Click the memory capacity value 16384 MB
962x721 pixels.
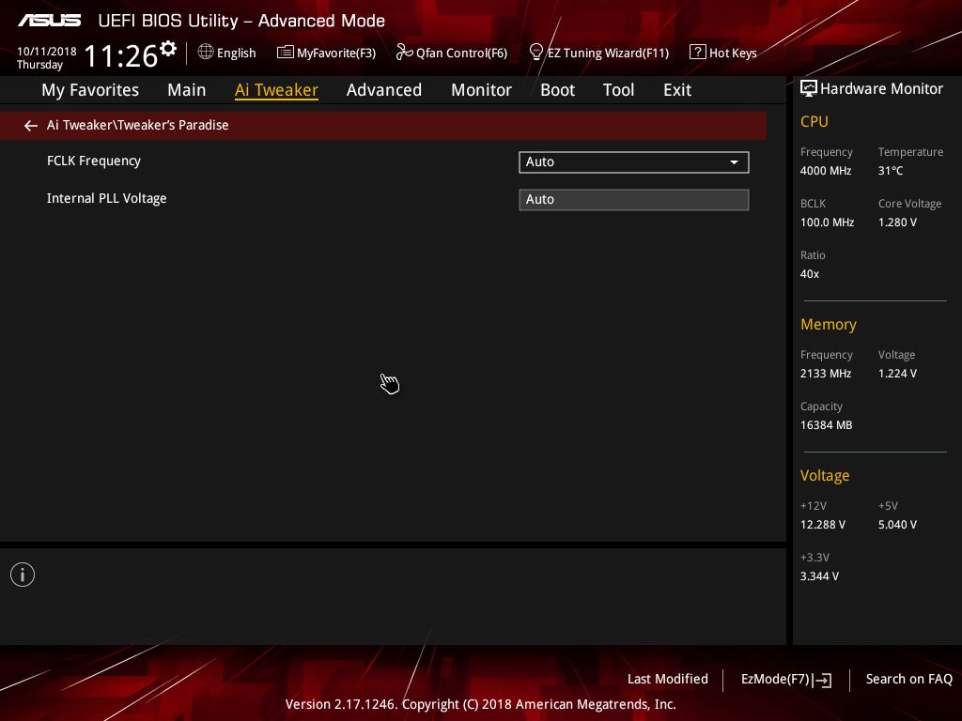[827, 425]
